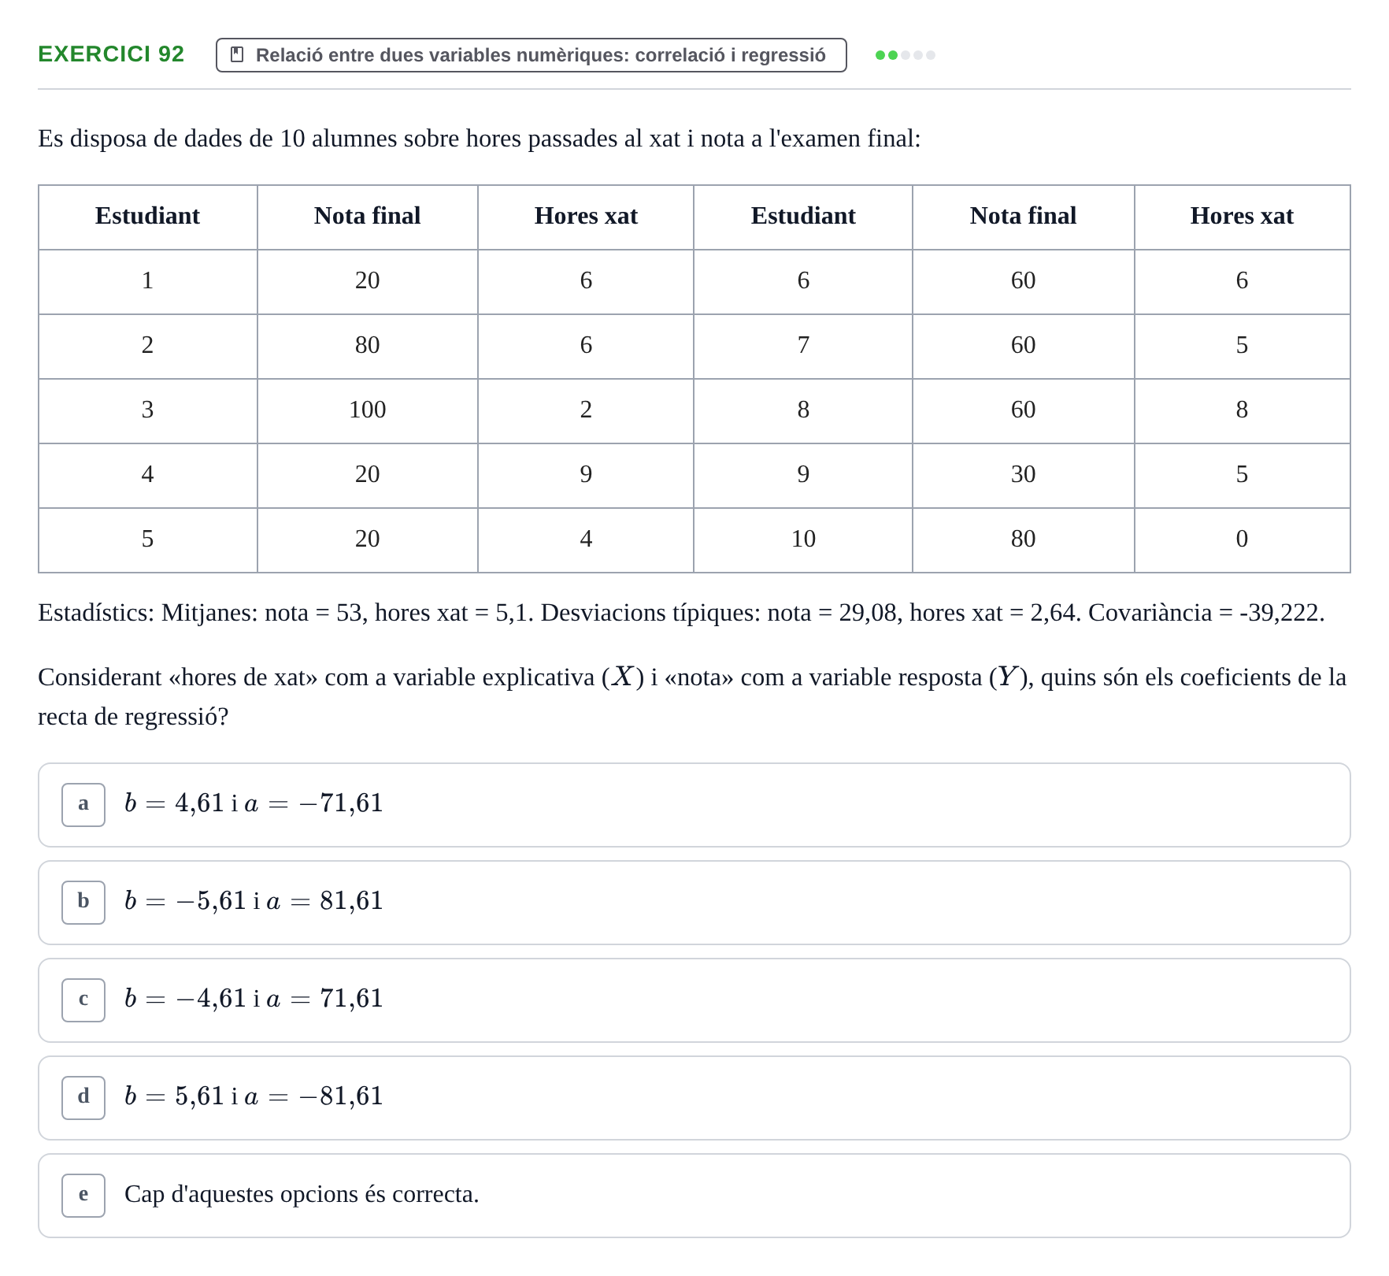1389x1276 pixels.
Task: Click the Estudiant cell with value 10
Action: coord(803,540)
